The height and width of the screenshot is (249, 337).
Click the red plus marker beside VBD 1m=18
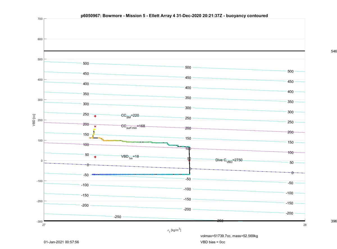[95, 157]
